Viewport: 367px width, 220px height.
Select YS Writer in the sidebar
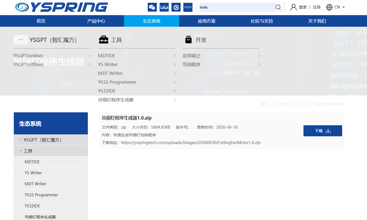point(51,173)
